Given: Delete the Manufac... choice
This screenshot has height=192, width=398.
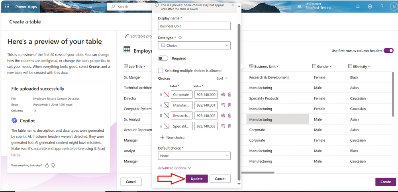Looking at the screenshot, I should [229, 105].
